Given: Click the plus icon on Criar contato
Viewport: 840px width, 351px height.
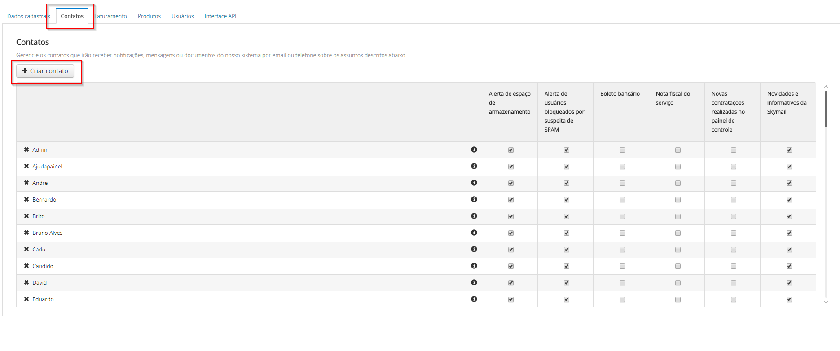Looking at the screenshot, I should [x=25, y=71].
